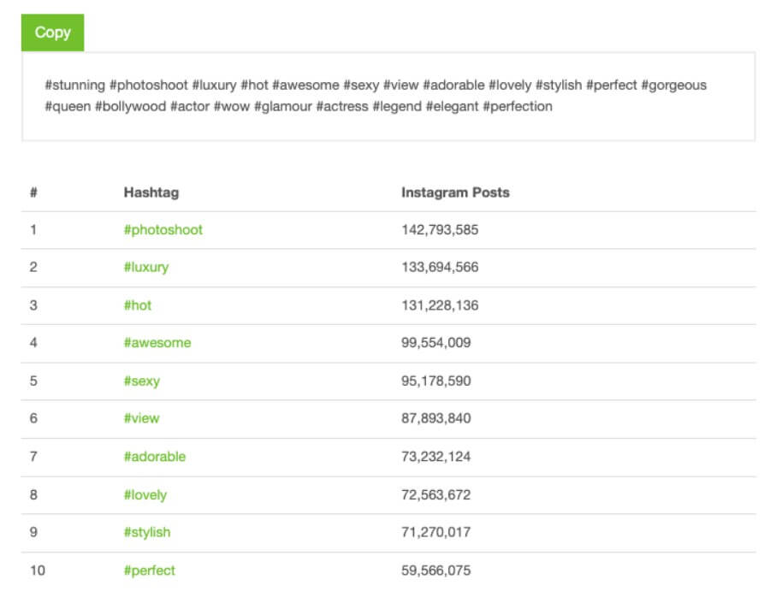The image size is (770, 603).
Task: Select row number 10 rank cell
Action: click(37, 570)
